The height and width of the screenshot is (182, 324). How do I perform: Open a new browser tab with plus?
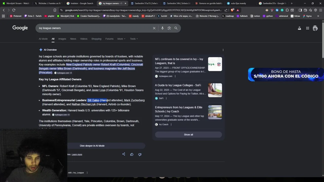pos(292,3)
